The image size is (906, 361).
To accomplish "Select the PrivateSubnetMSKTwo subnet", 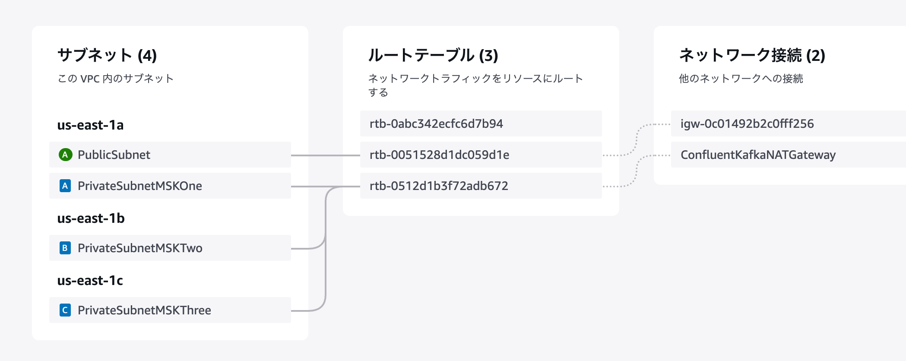I will click(x=170, y=248).
